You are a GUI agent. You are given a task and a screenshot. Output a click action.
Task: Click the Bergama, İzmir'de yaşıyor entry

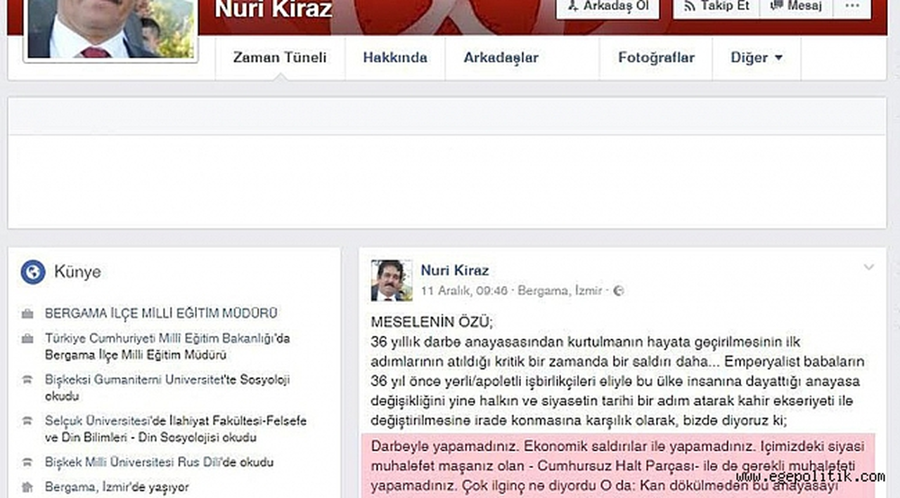click(x=117, y=487)
